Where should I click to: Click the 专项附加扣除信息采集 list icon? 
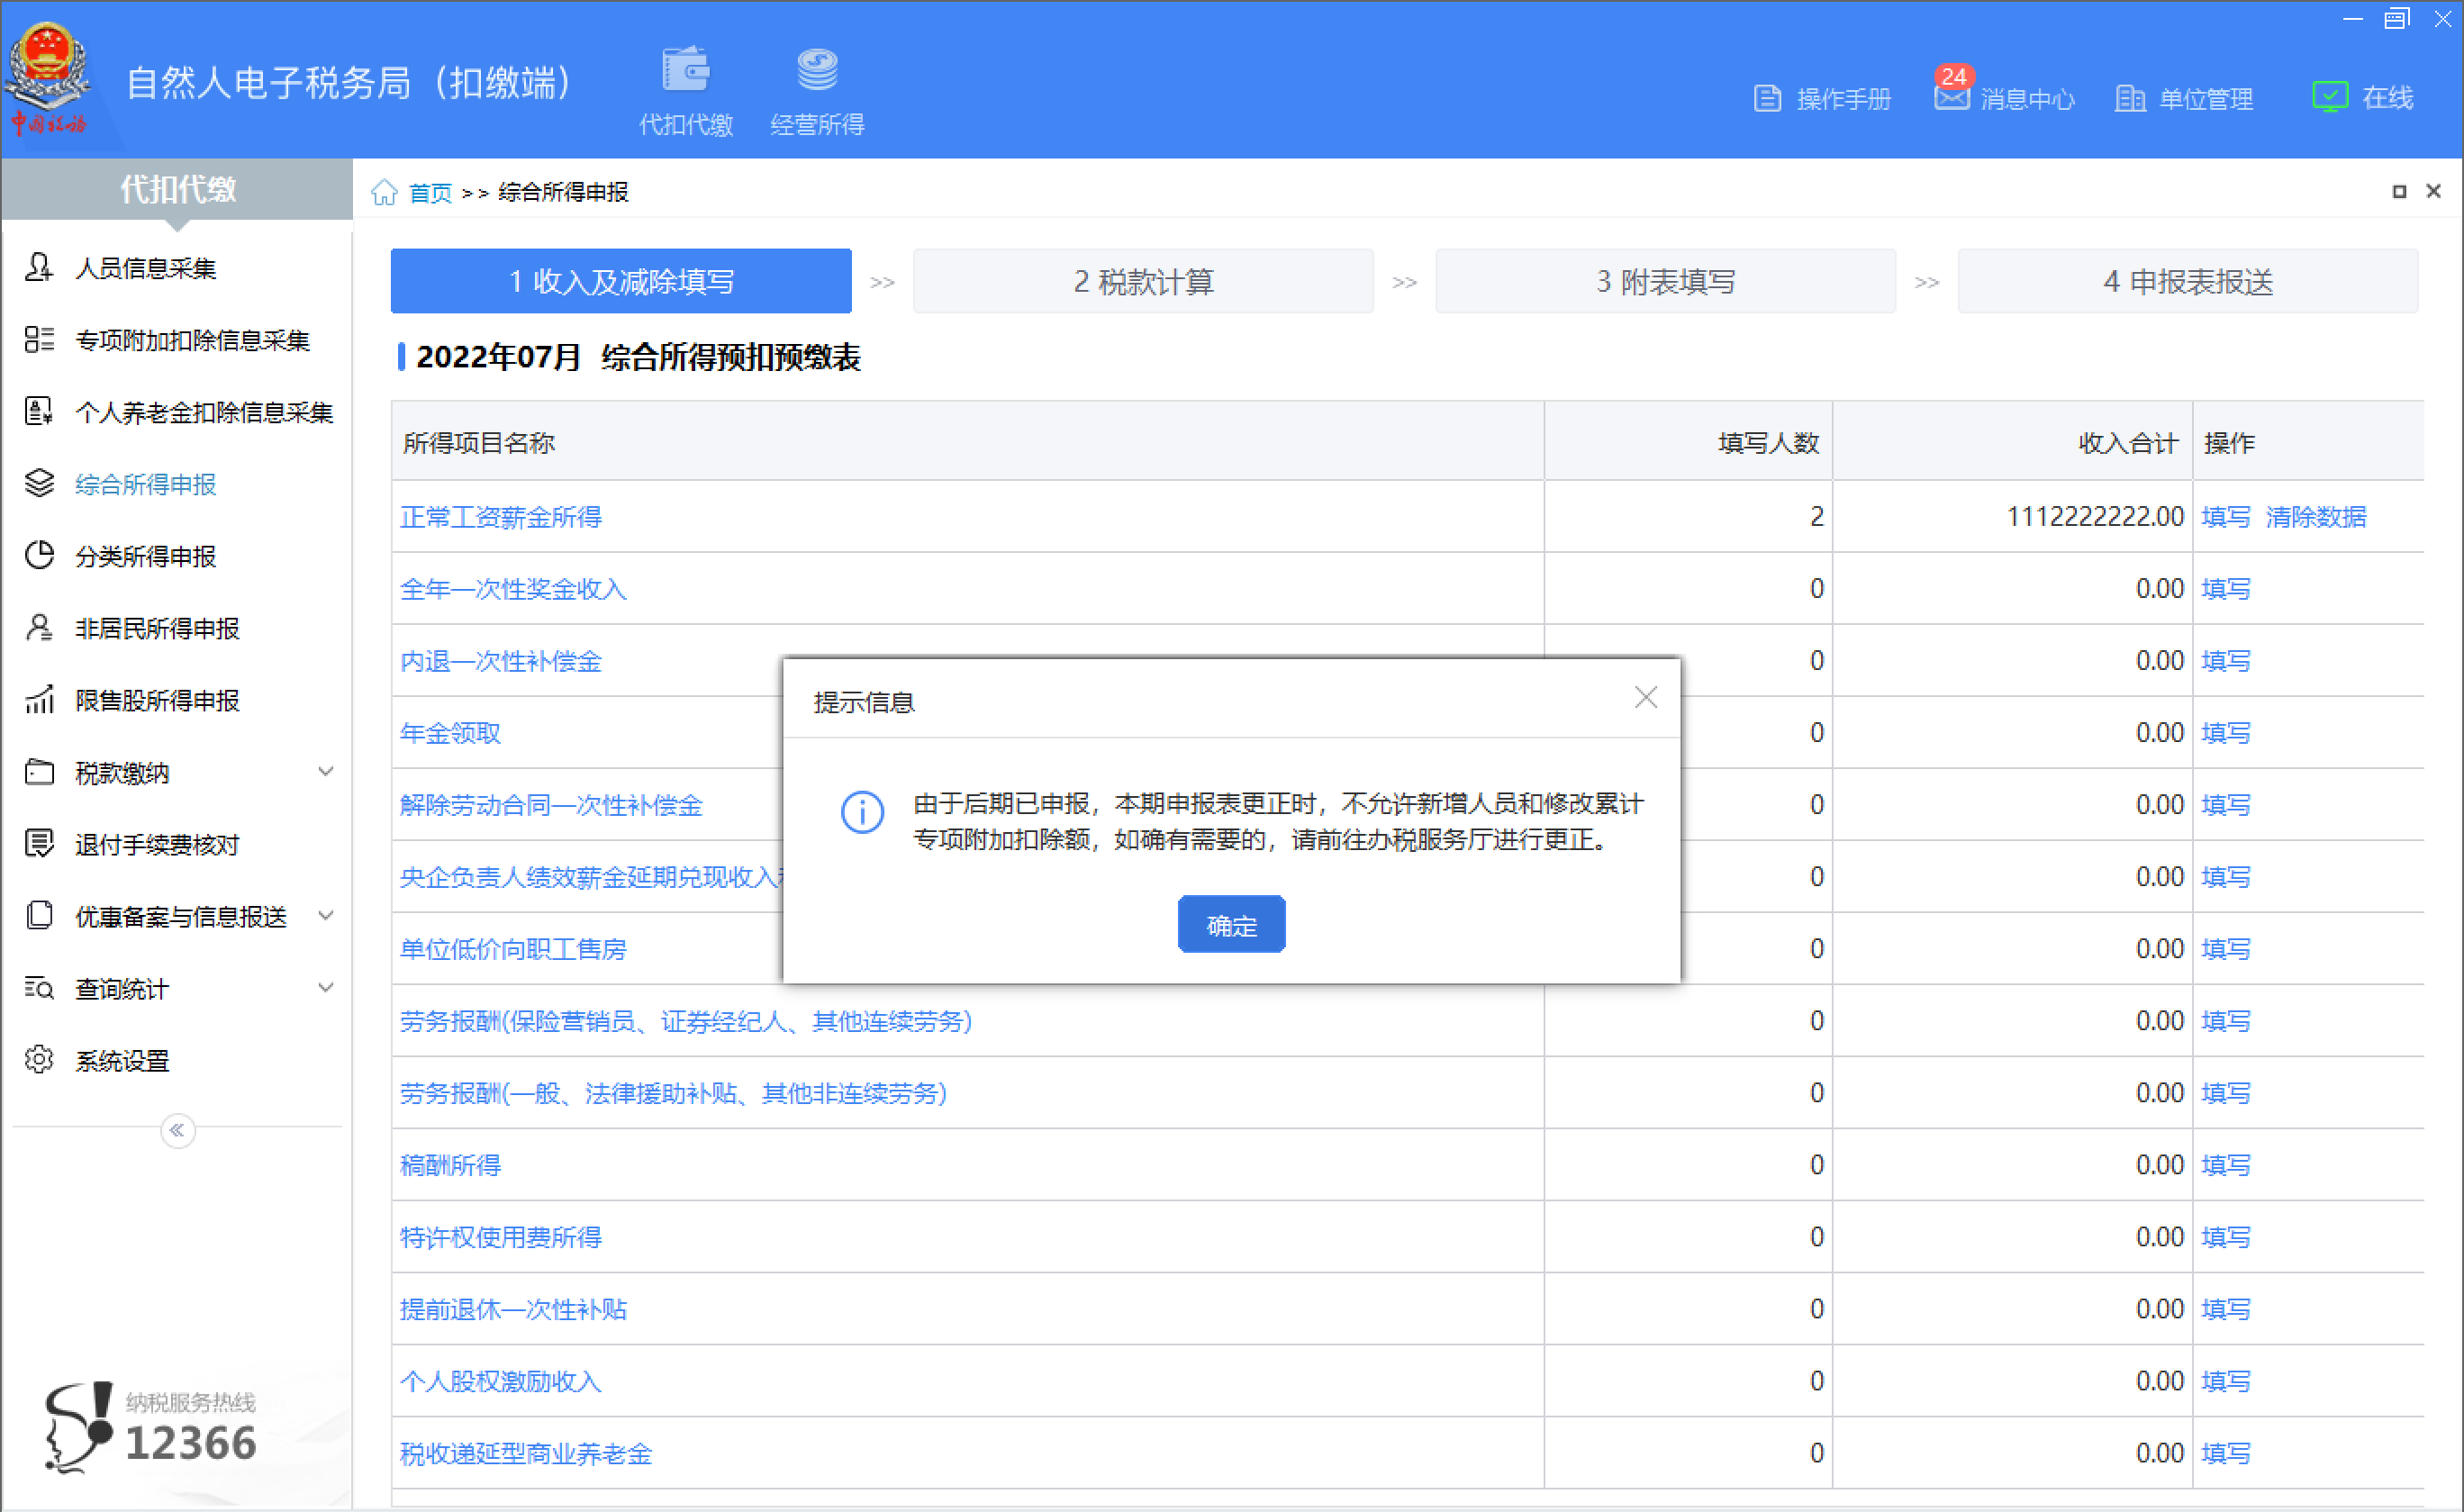pyautogui.click(x=39, y=340)
